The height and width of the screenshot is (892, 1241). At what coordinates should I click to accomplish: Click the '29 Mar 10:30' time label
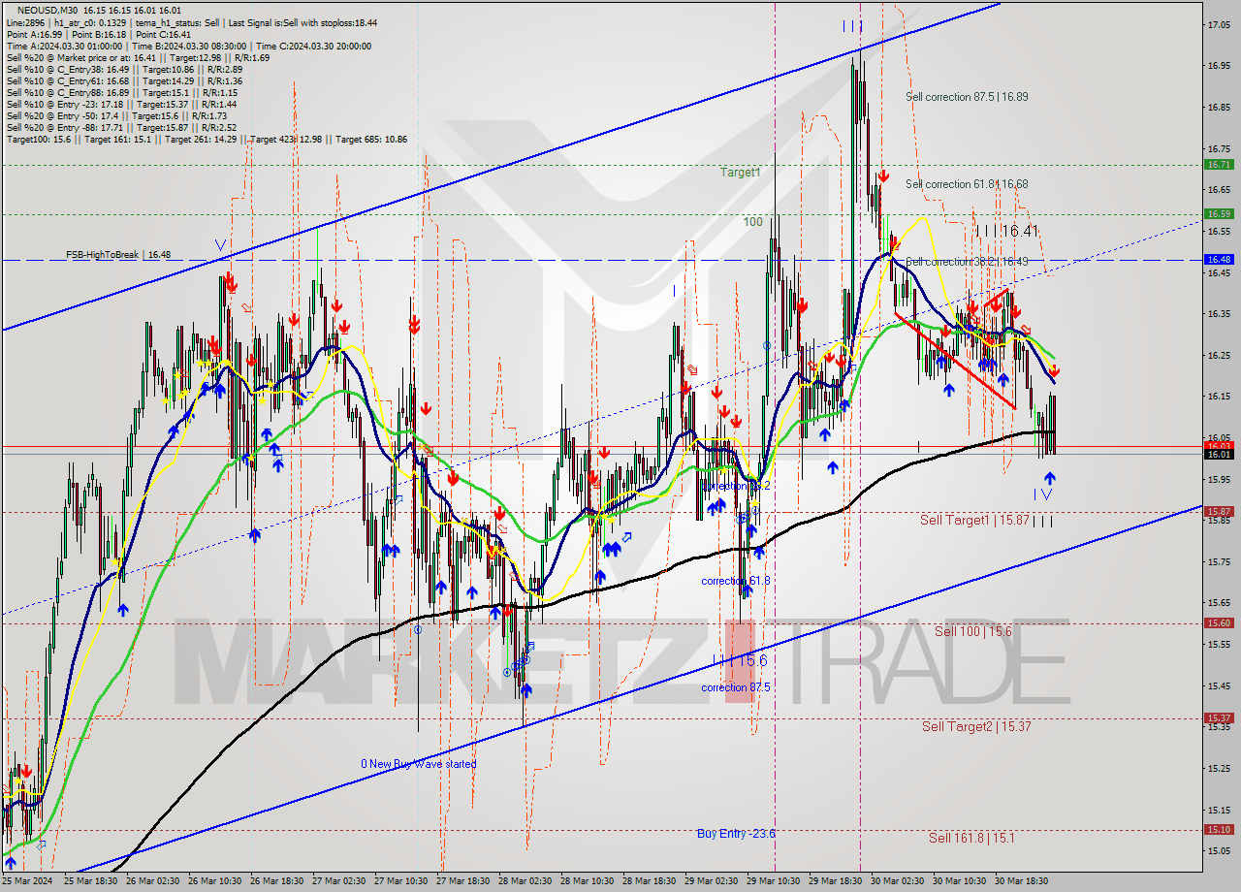774,881
